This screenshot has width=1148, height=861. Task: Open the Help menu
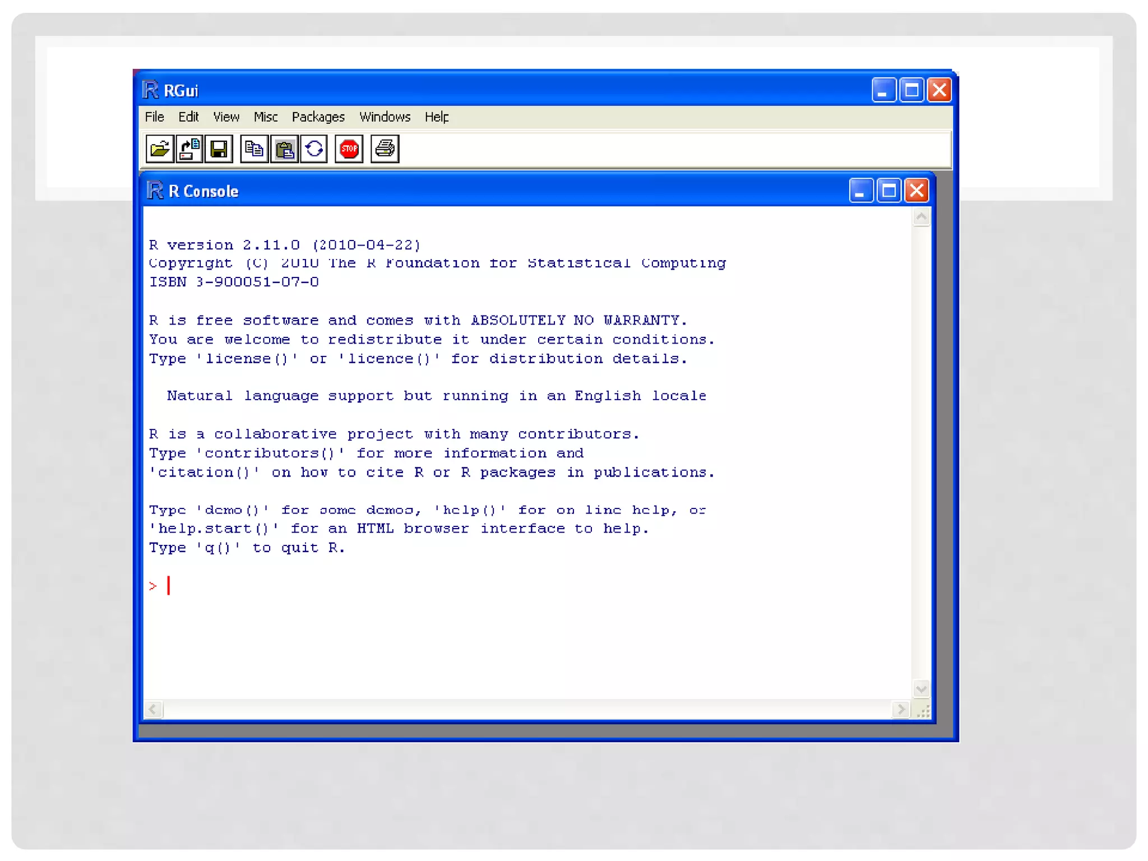[436, 117]
